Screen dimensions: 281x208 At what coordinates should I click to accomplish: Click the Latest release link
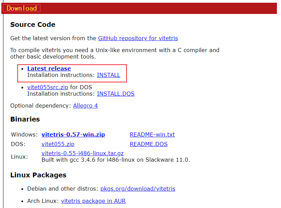[x=49, y=68]
